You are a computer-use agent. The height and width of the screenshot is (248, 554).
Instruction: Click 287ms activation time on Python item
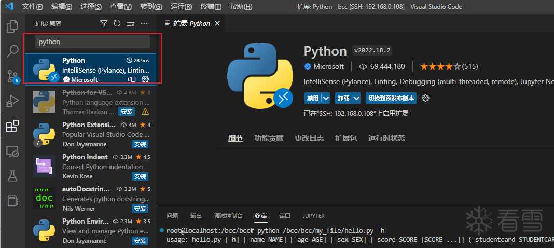coord(138,60)
